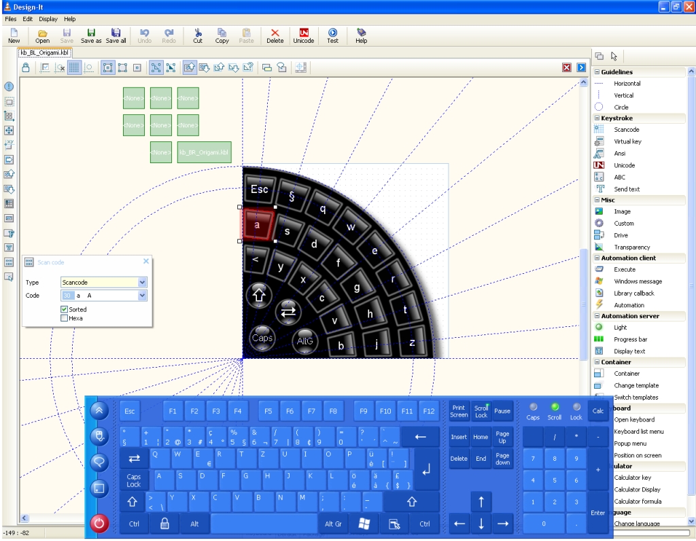696x541 pixels.
Task: Click the red Delete icon
Action: [x=275, y=35]
